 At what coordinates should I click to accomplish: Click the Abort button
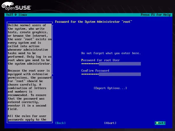(x=110, y=123)
